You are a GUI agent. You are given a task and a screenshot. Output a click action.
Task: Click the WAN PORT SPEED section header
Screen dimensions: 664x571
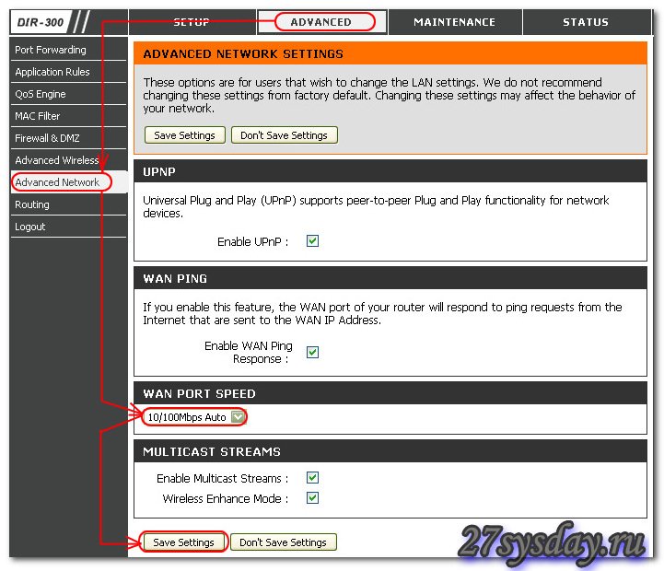pyautogui.click(x=390, y=393)
